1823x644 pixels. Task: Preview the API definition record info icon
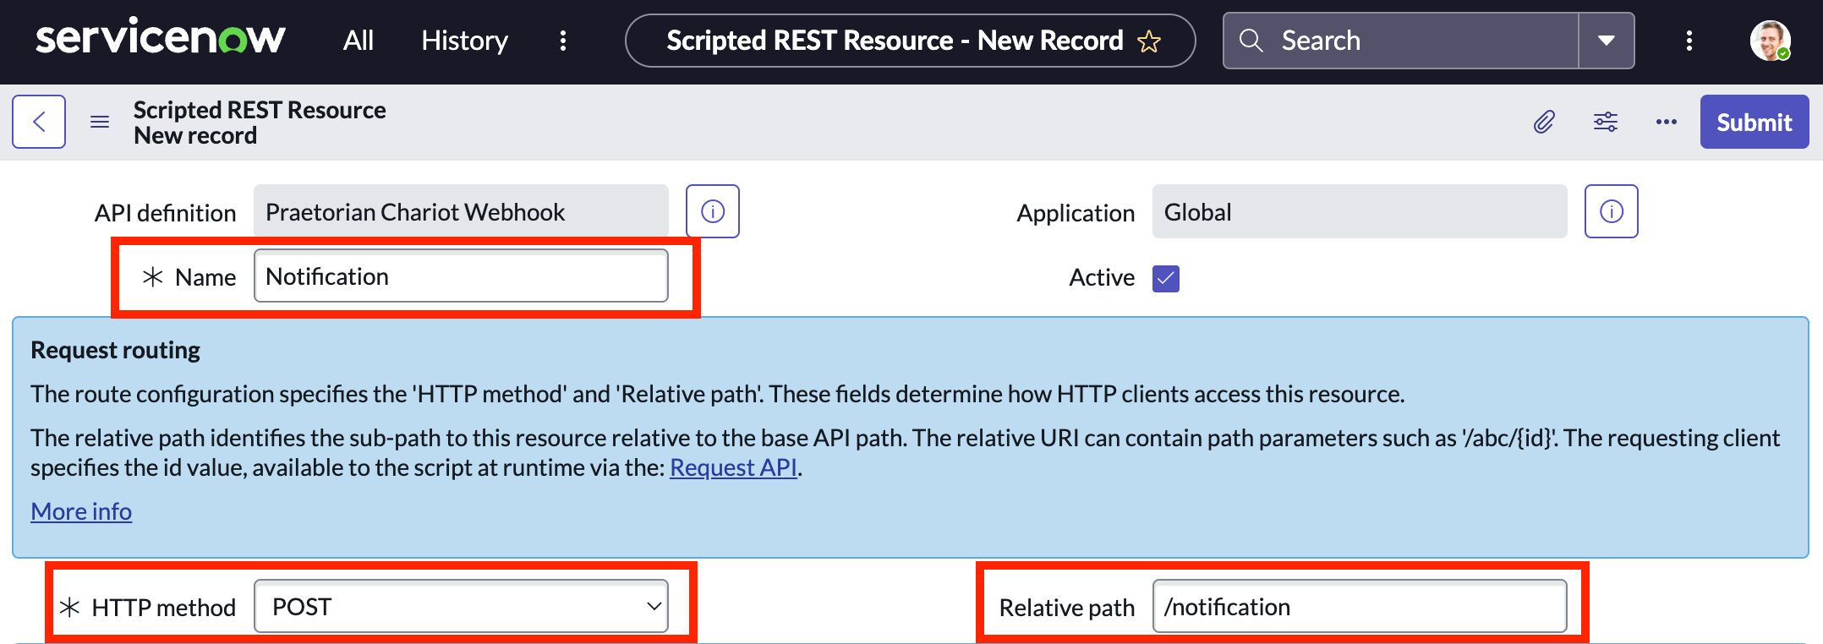pos(713,211)
